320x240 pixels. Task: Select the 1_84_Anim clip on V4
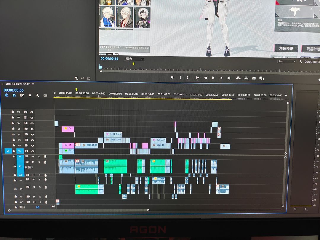[x=113, y=134]
